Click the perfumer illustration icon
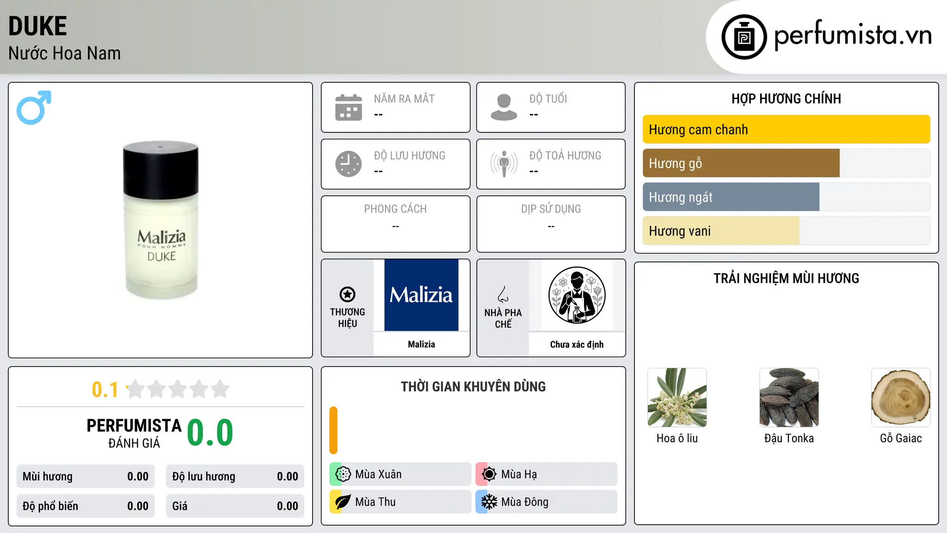This screenshot has height=533, width=947. pyautogui.click(x=577, y=295)
